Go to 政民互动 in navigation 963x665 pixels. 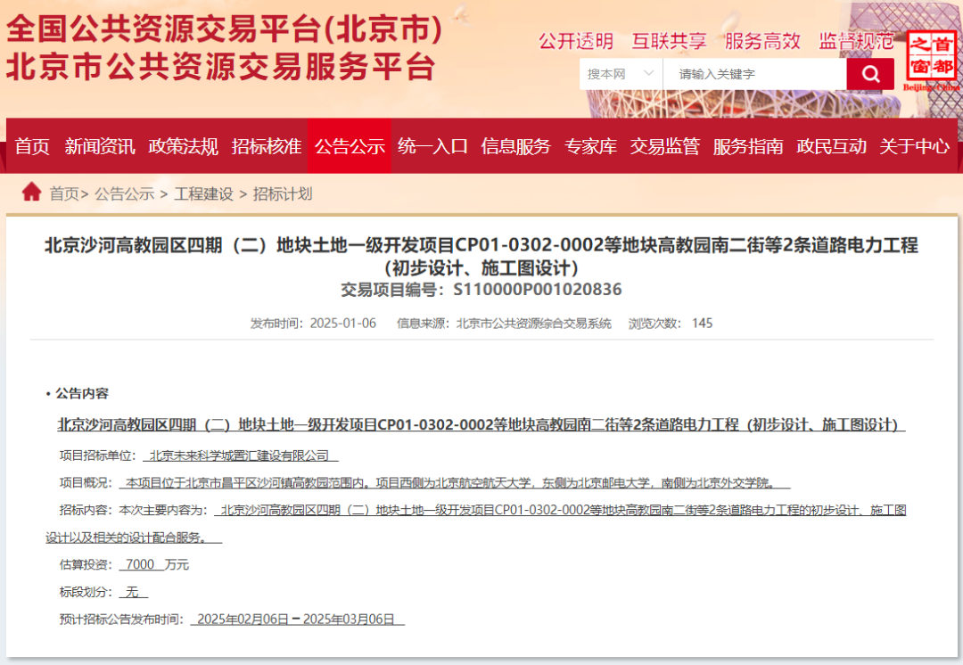tap(831, 146)
